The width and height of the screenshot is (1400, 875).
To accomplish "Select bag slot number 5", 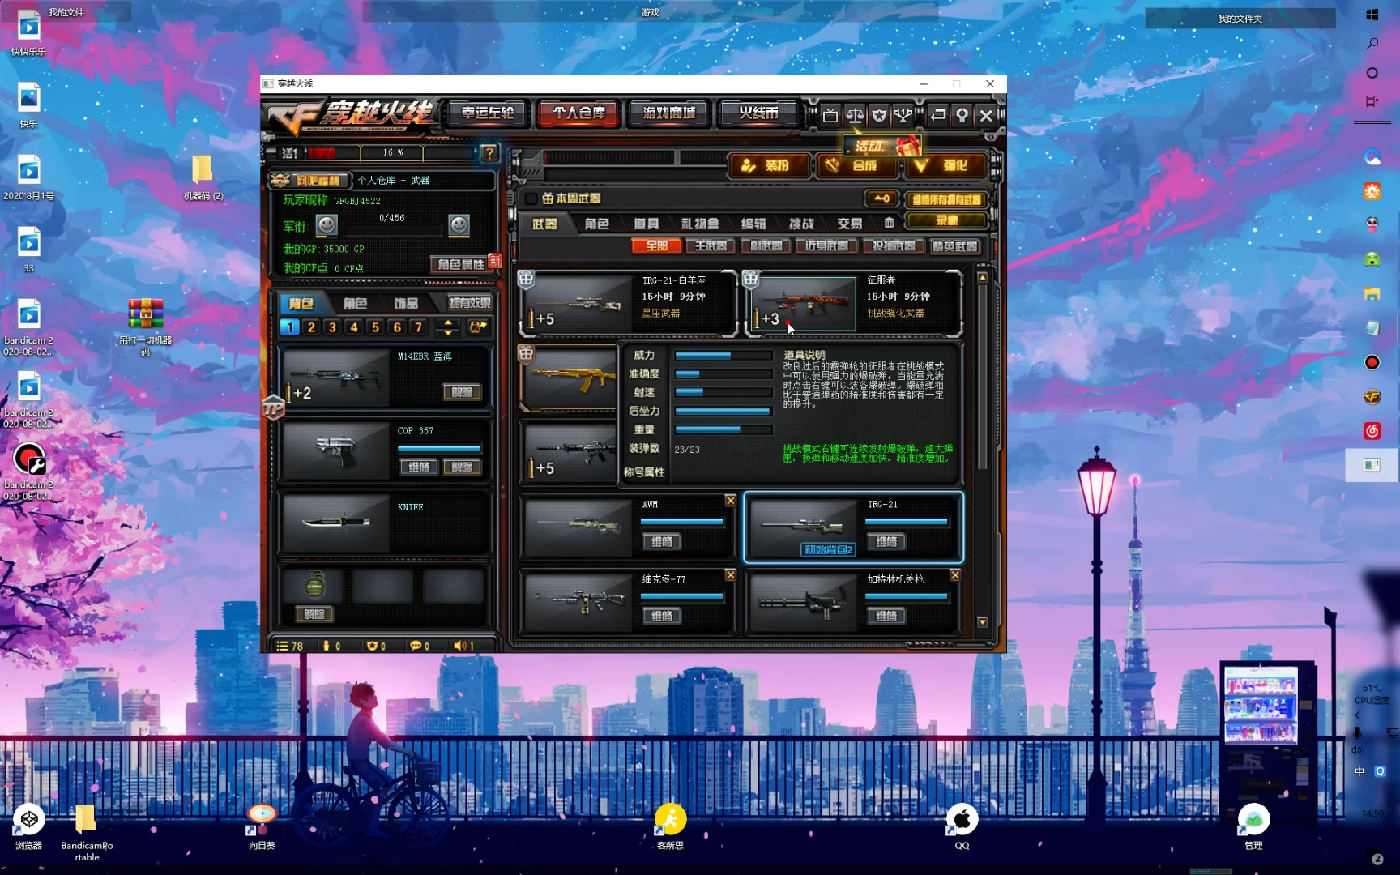I will 375,327.
